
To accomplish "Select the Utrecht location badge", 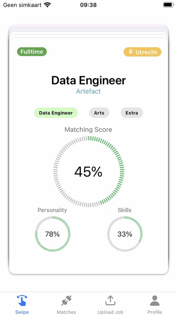I will tap(142, 52).
